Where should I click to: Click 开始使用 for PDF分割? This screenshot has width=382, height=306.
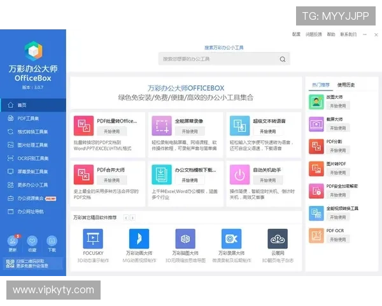pyautogui.click(x=338, y=150)
